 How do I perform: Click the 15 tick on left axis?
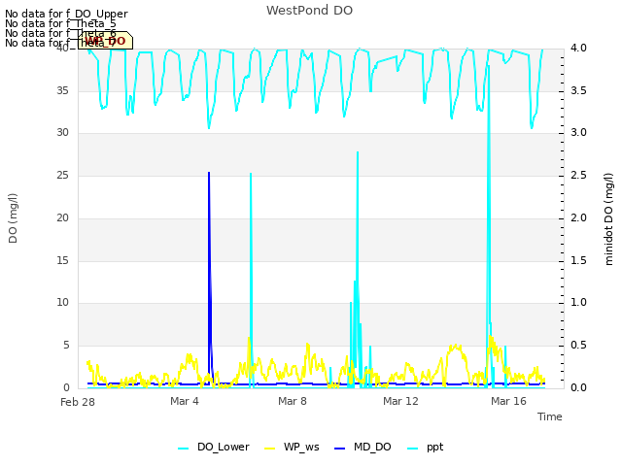pyautogui.click(x=62, y=261)
